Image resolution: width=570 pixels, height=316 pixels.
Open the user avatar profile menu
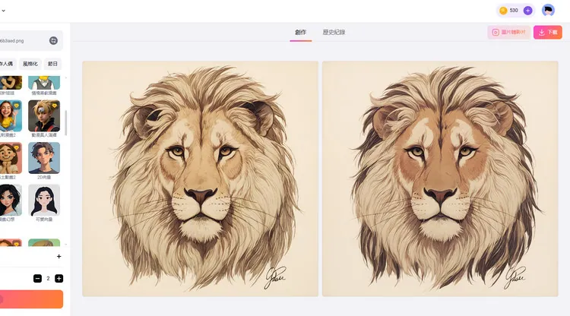(x=548, y=10)
